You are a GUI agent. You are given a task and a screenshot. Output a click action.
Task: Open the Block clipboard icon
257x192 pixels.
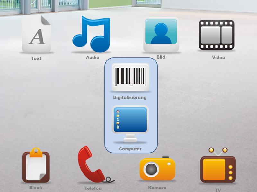[x=36, y=166]
